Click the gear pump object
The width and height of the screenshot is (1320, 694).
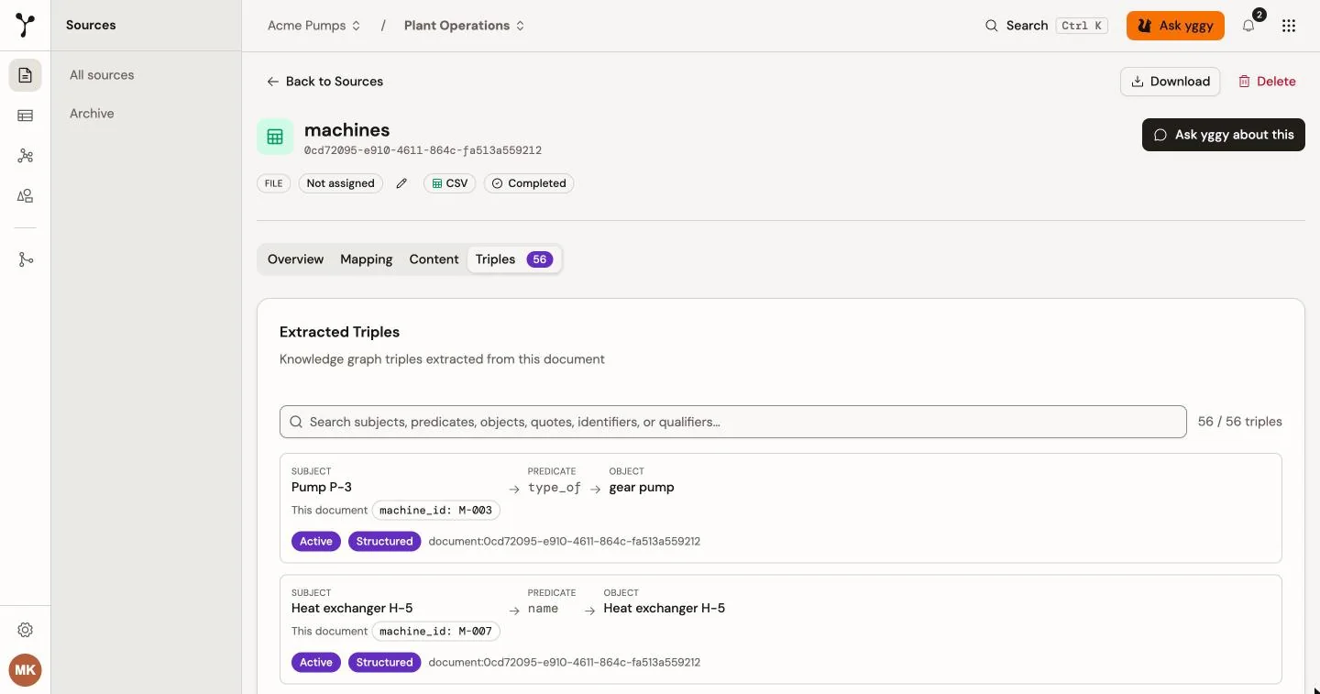[x=642, y=488]
